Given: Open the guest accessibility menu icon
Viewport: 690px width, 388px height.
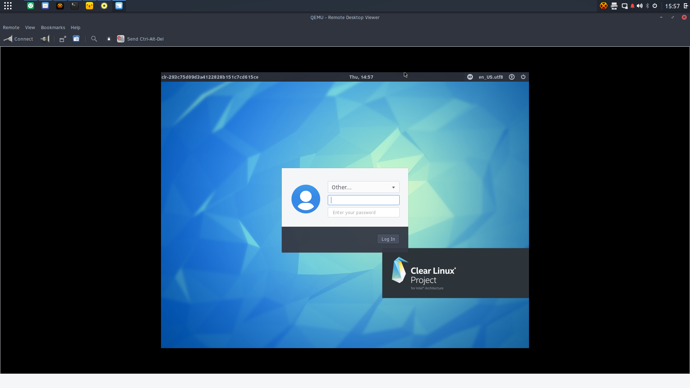Looking at the screenshot, I should click(x=512, y=77).
